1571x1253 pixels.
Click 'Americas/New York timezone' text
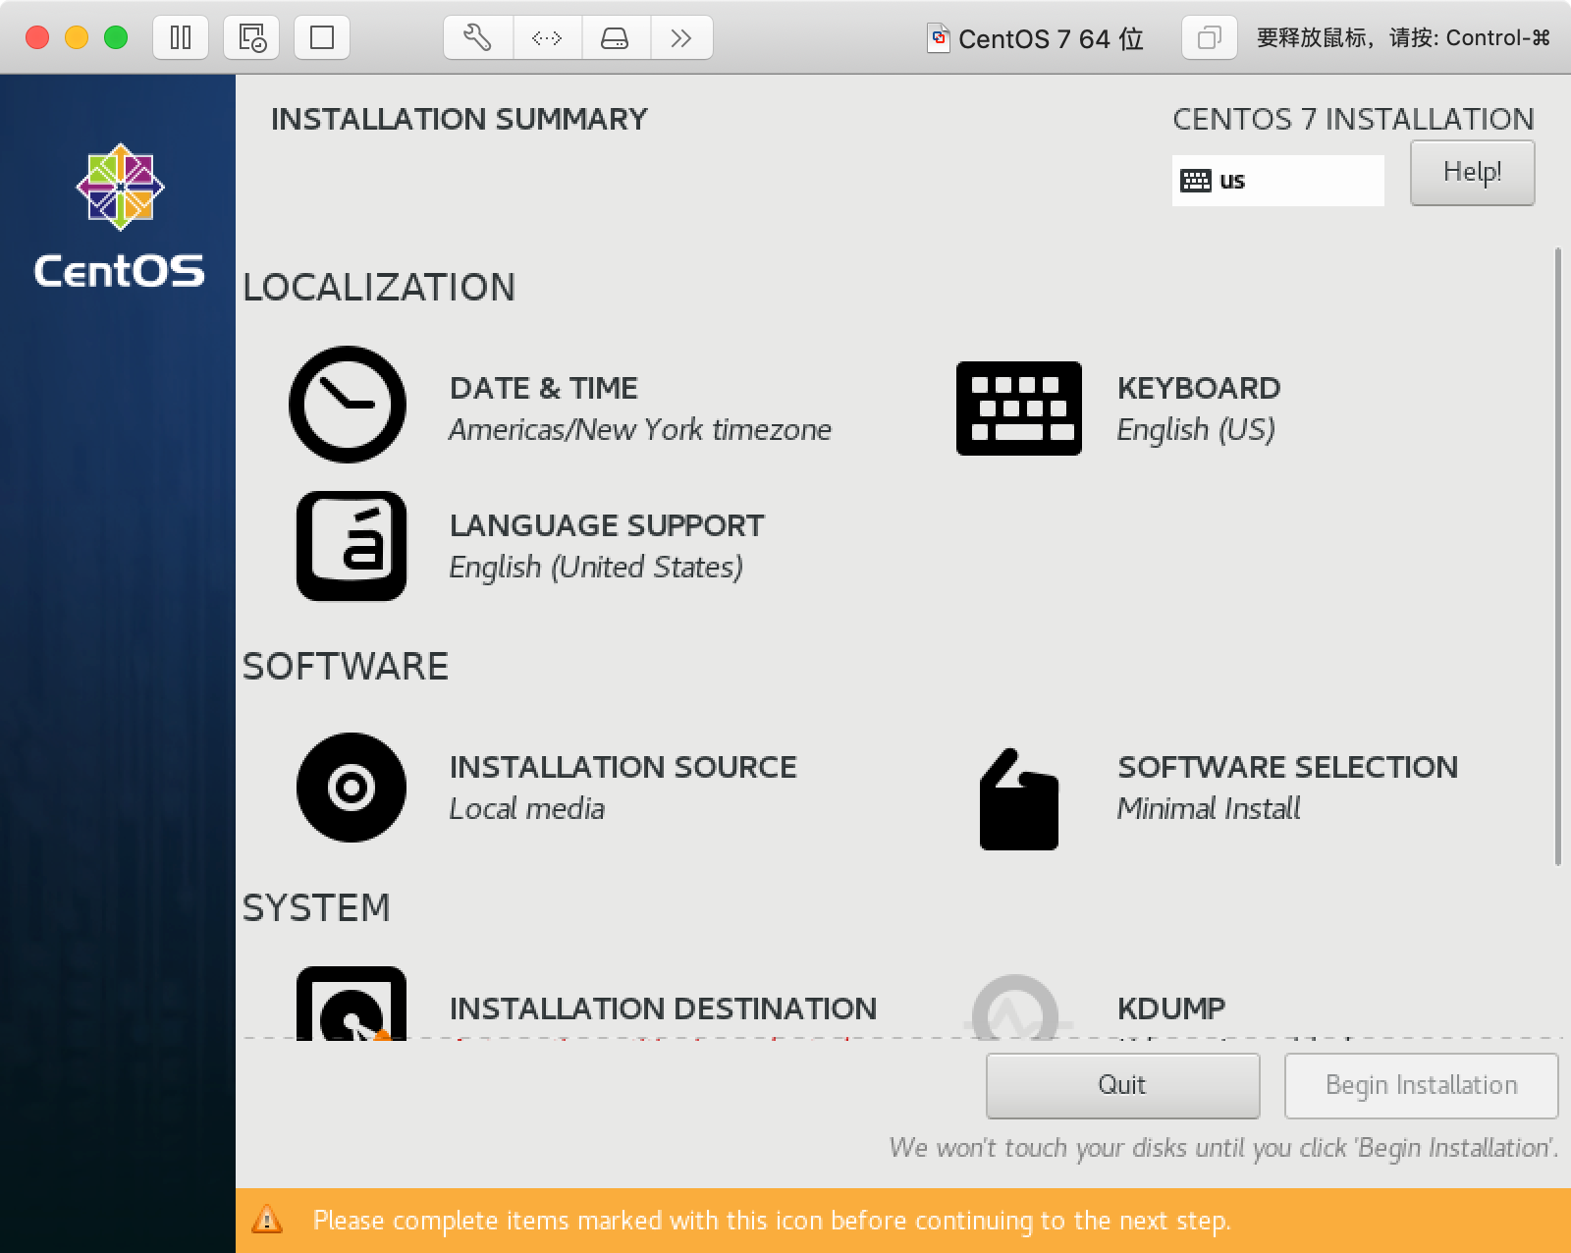[640, 429]
